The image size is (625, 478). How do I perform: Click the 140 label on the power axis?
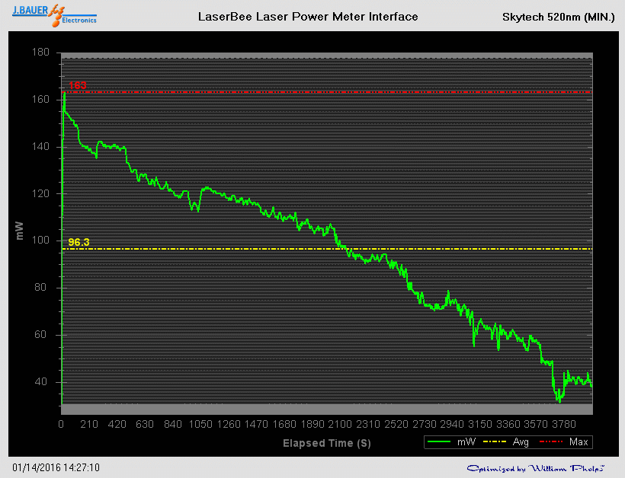coord(40,147)
